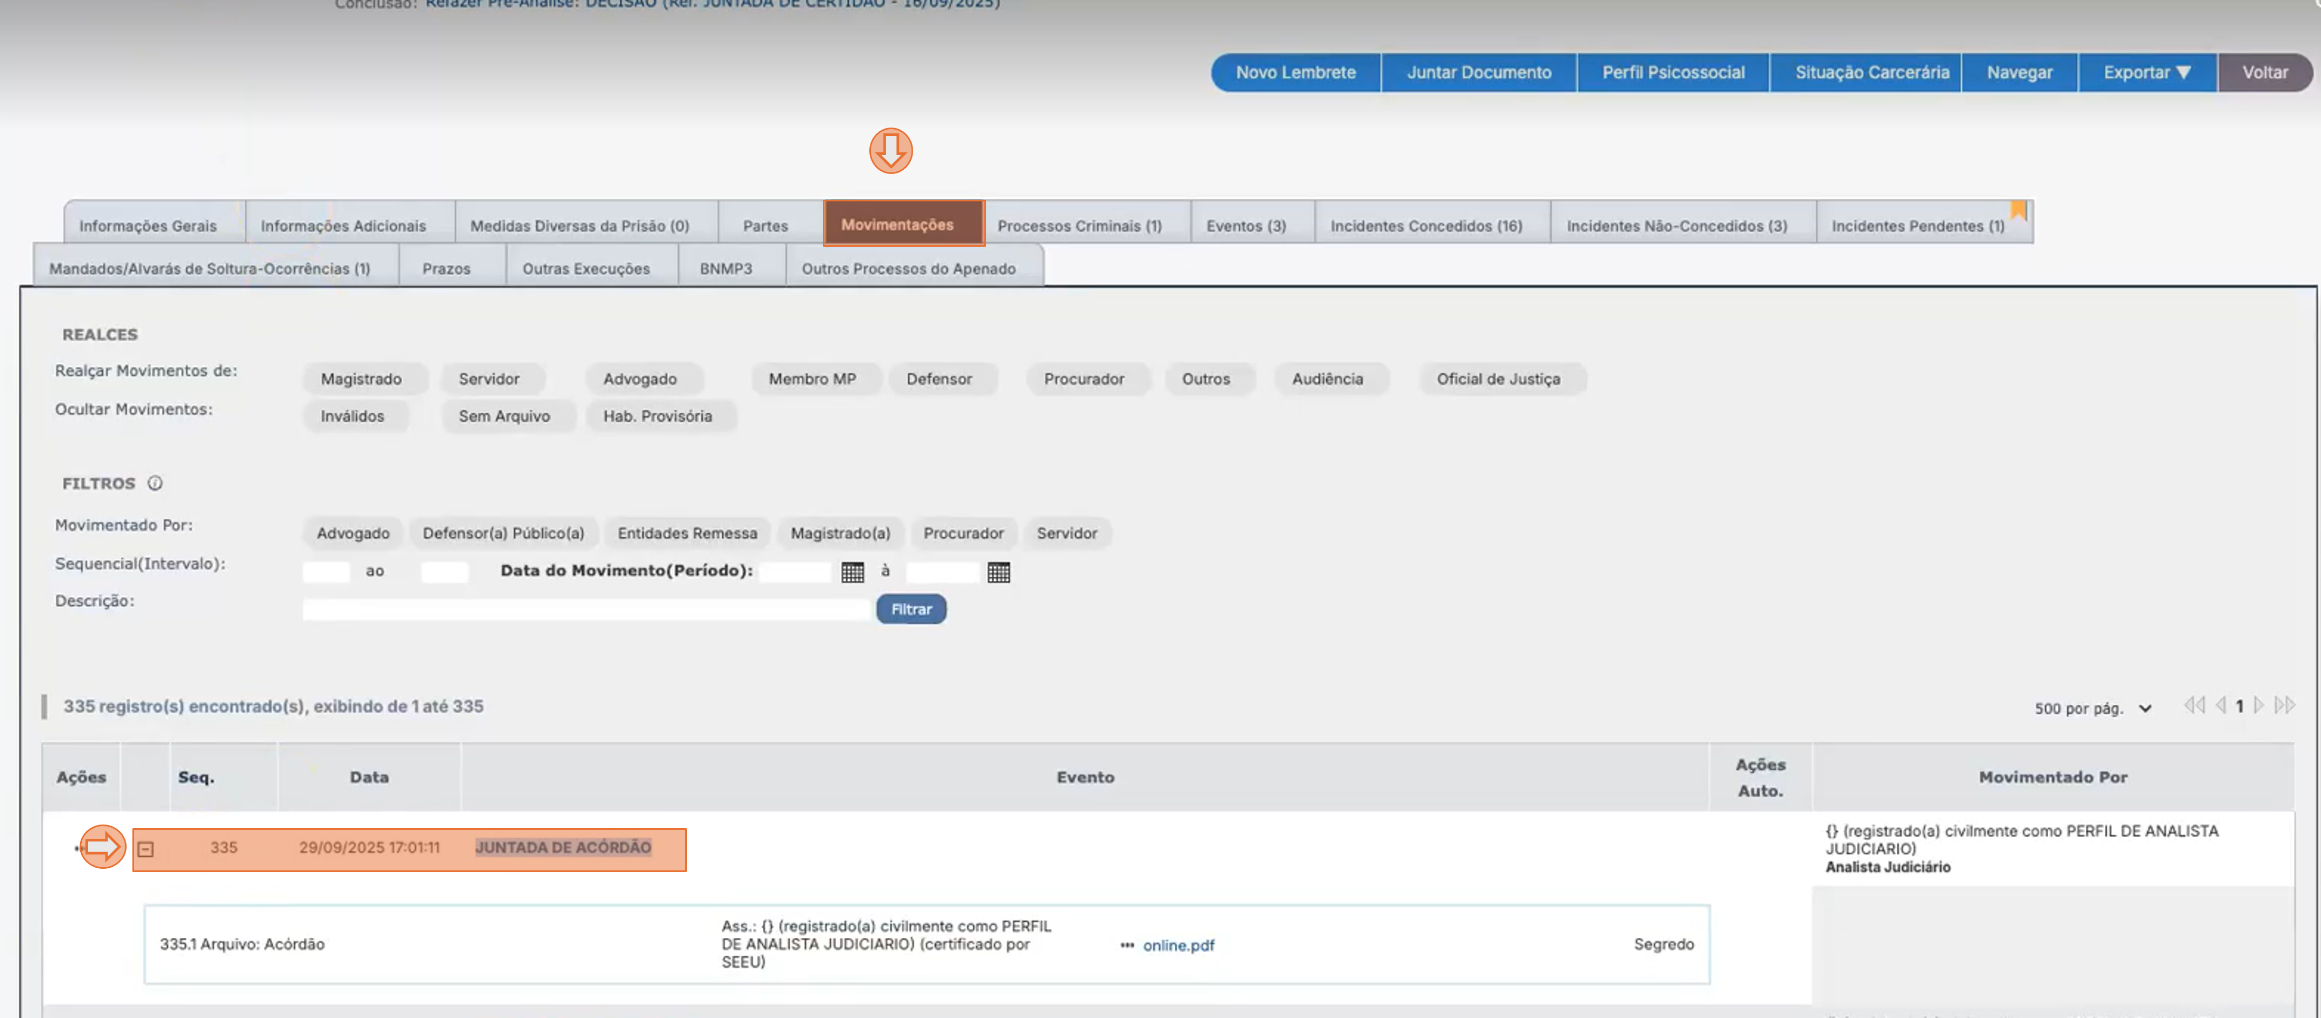2321x1018 pixels.
Task: Jump to the first results page
Action: tap(2195, 706)
